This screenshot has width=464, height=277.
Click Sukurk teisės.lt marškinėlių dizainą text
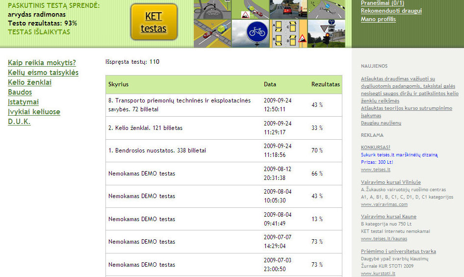pos(399,154)
